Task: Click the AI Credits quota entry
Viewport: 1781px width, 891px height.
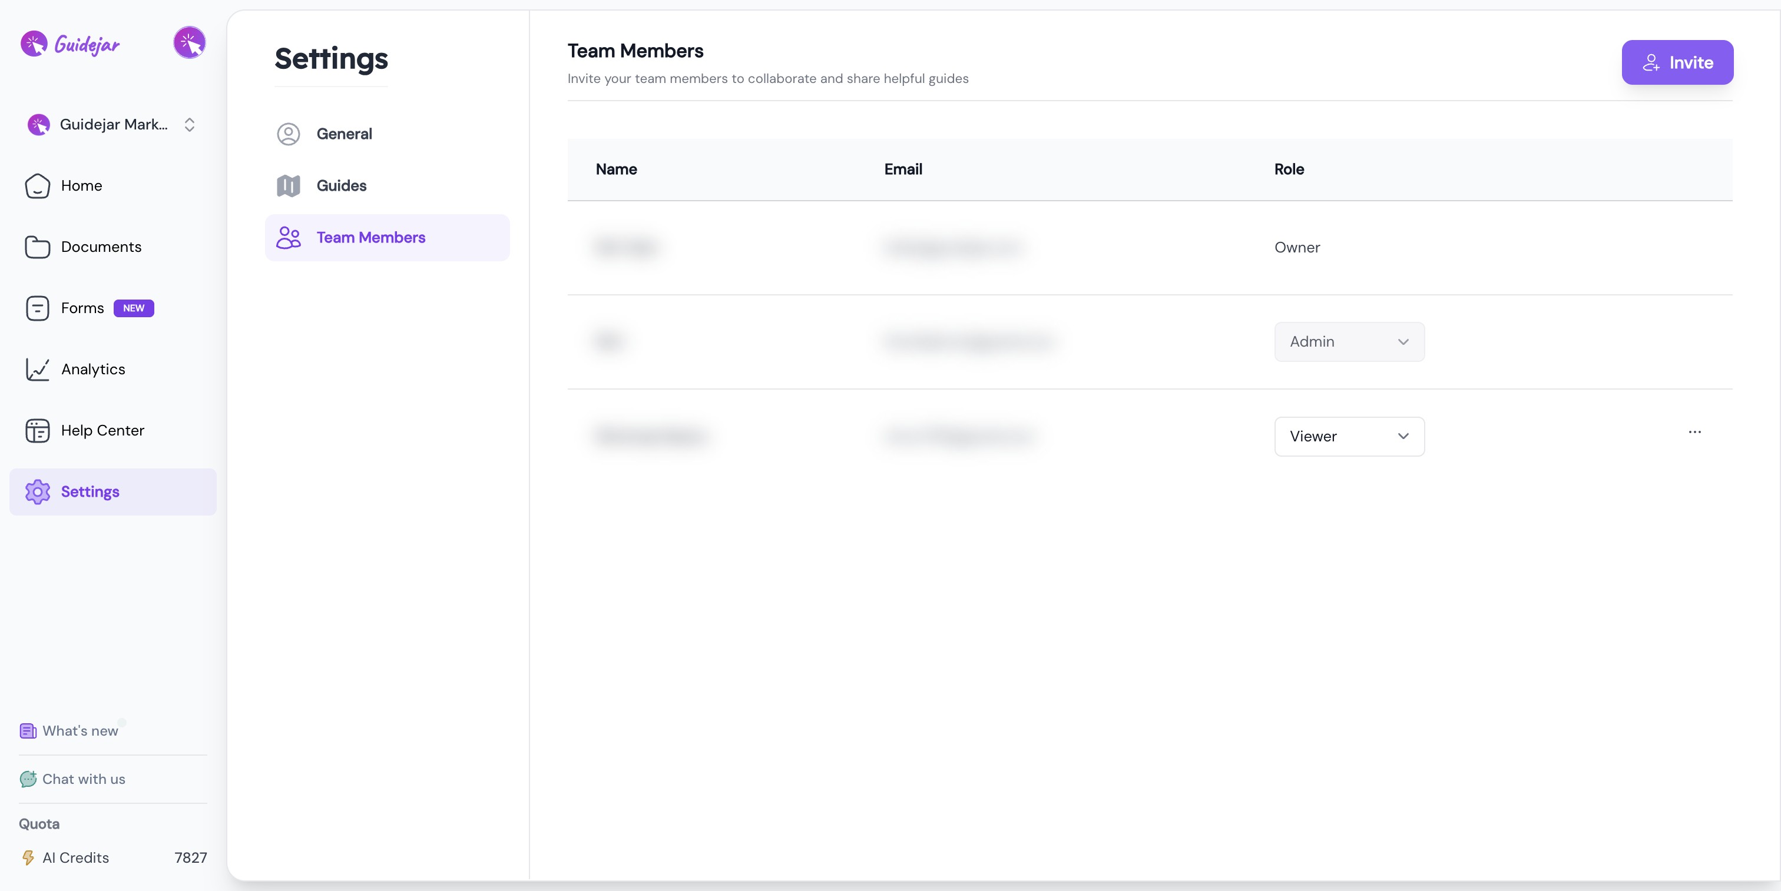Action: pyautogui.click(x=76, y=858)
